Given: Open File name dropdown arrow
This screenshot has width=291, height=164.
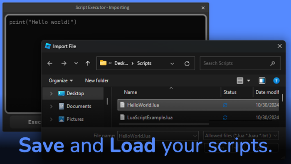Looking at the screenshot, I should [195, 136].
